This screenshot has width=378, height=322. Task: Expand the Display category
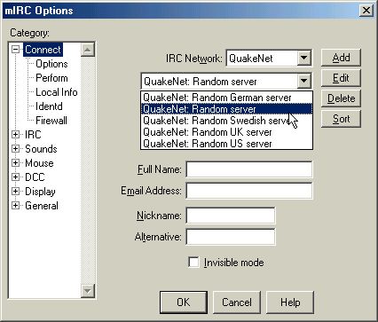point(15,192)
